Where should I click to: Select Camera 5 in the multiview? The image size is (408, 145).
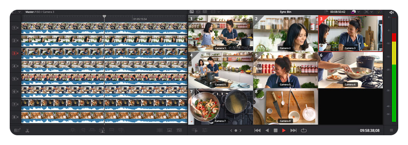[x=285, y=70]
